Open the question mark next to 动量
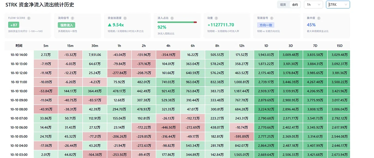This screenshot has width=374, height=158. coord(216,18)
